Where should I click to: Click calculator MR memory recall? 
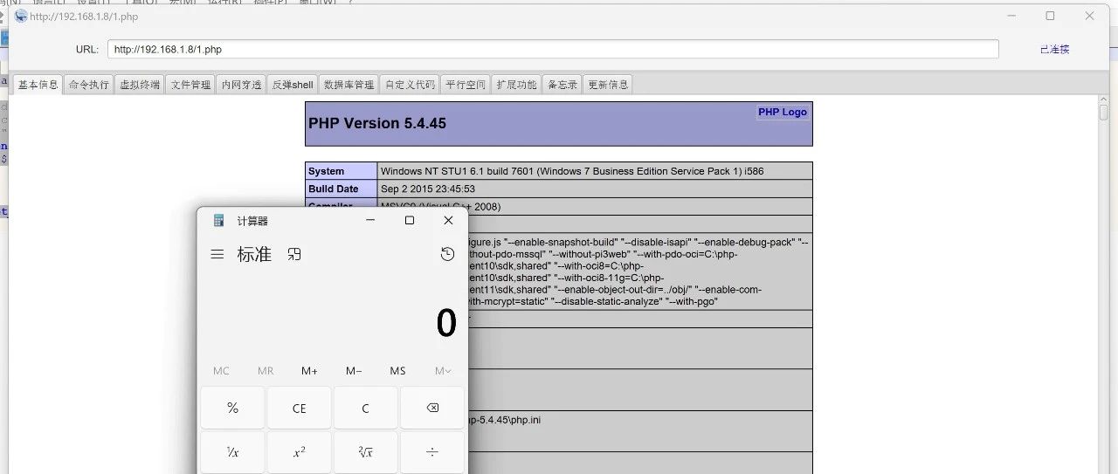pyautogui.click(x=266, y=371)
